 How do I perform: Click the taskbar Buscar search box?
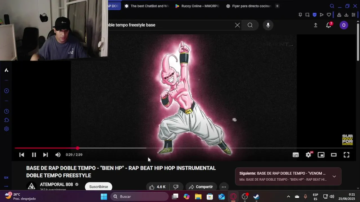139,196
